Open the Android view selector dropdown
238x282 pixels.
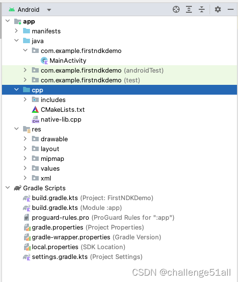click(49, 10)
